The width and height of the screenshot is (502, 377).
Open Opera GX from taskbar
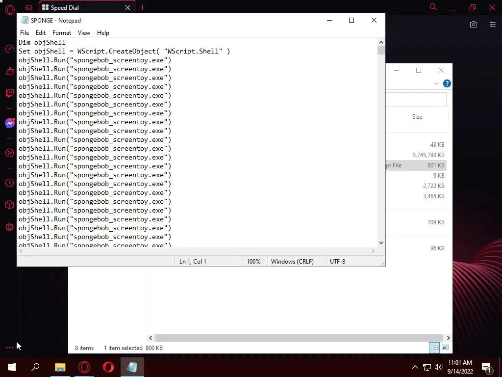coord(84,367)
